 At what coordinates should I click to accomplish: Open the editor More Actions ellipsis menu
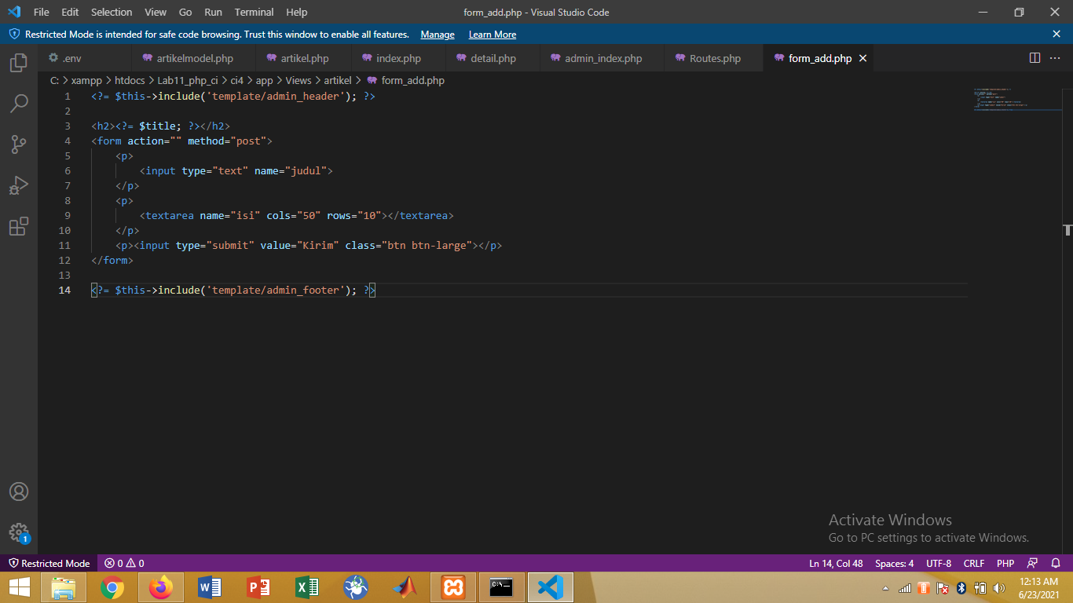1055,57
